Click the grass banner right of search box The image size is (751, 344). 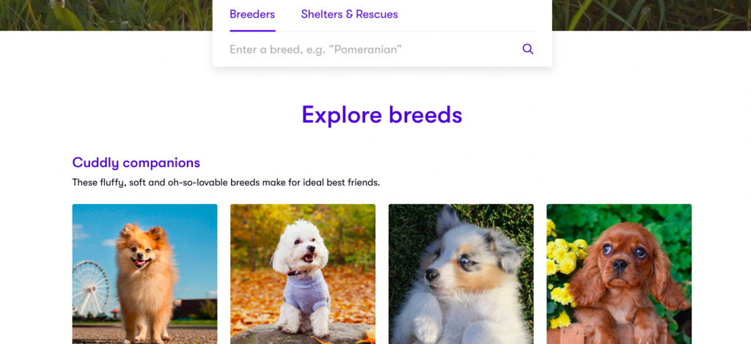click(651, 15)
